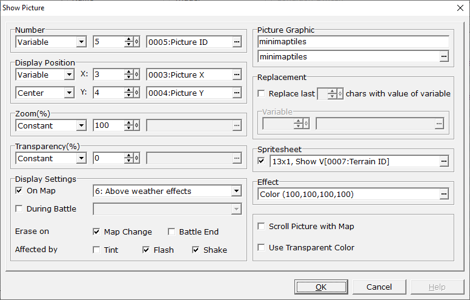
Task: Enable Erase on Battle End
Action: (171, 232)
